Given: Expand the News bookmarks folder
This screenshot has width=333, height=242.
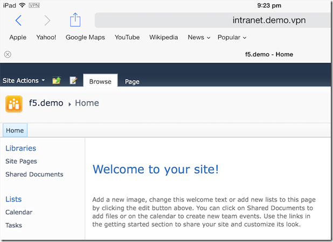Looking at the screenshot, I should [x=199, y=37].
